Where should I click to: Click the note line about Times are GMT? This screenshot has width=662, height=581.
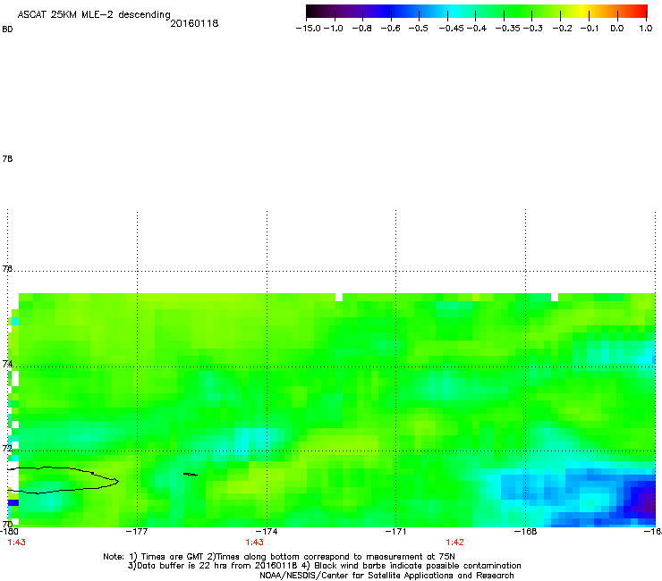279,557
